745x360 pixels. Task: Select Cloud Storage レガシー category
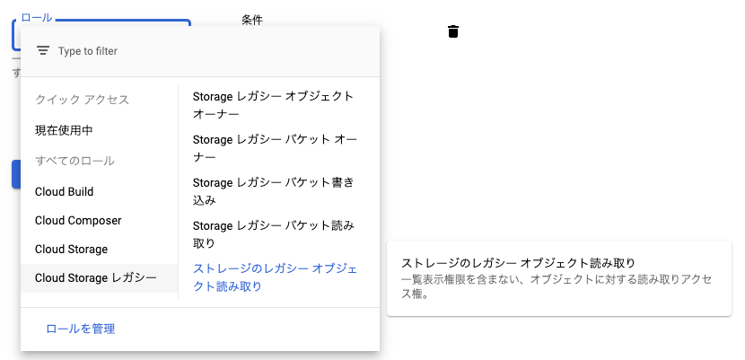pos(100,277)
